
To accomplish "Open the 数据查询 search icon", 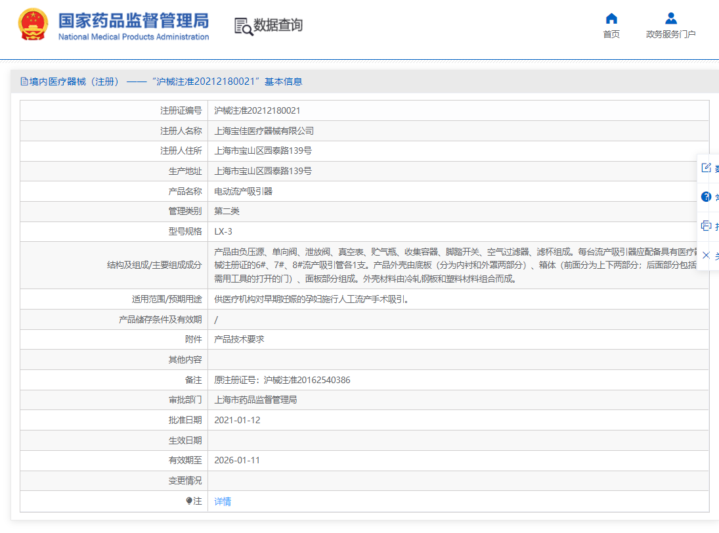I will [244, 26].
